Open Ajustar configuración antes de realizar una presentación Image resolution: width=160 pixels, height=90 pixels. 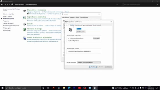[x=43, y=41]
